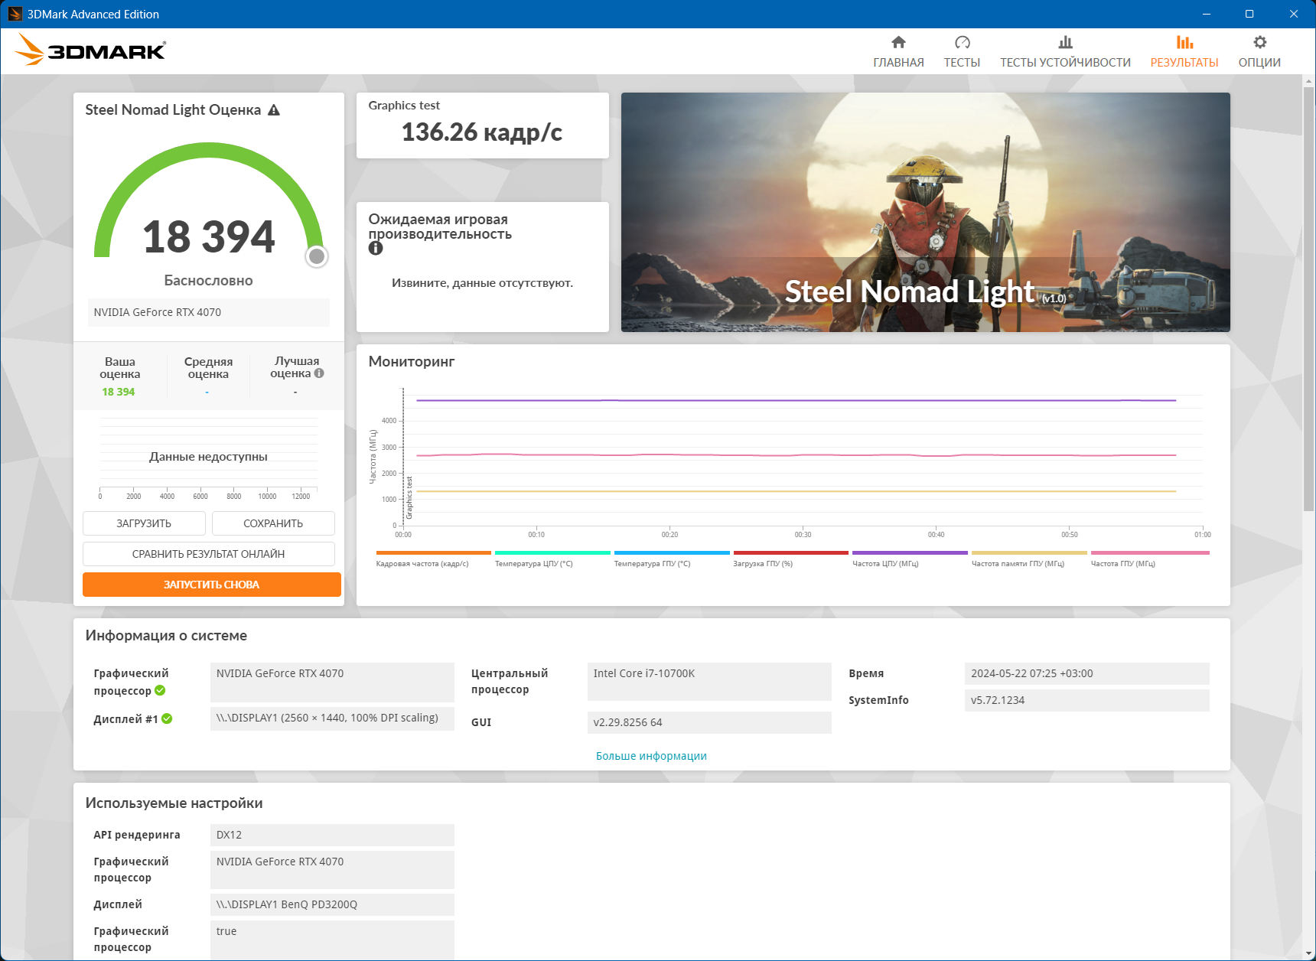
Task: Open ТЕСТЫ via the gauge icon
Action: 962,42
